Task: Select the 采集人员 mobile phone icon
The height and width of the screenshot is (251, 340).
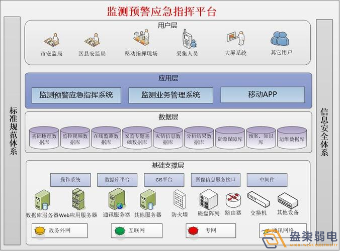Action: coord(187,38)
